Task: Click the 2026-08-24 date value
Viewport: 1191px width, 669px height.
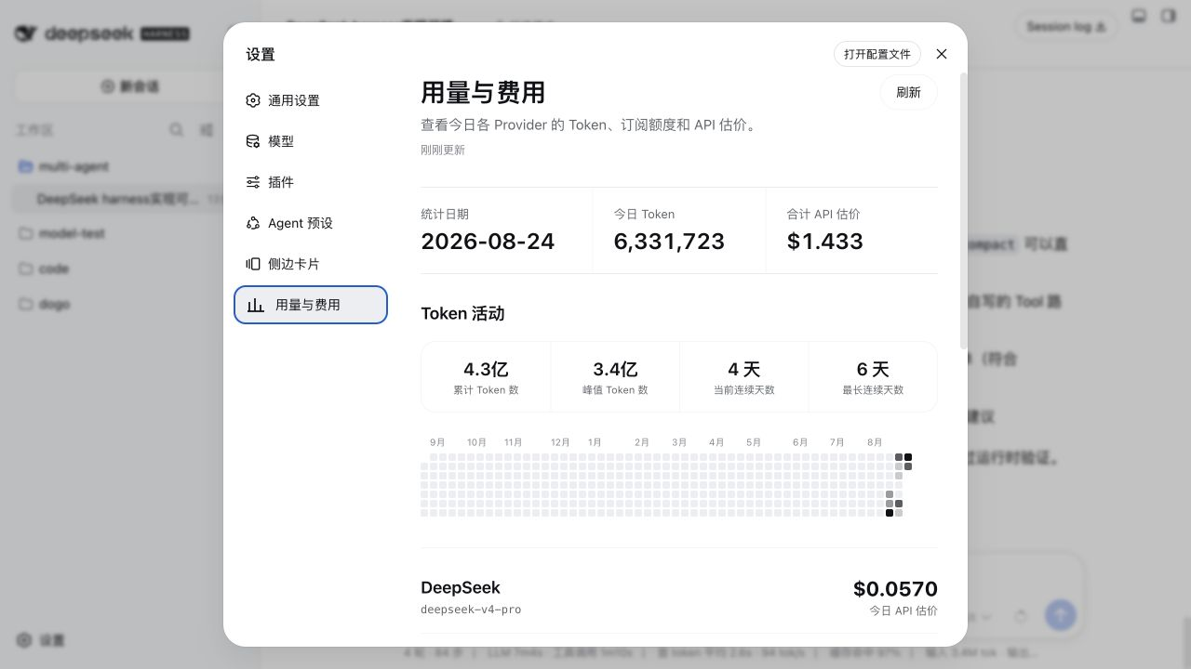Action: [x=488, y=242]
